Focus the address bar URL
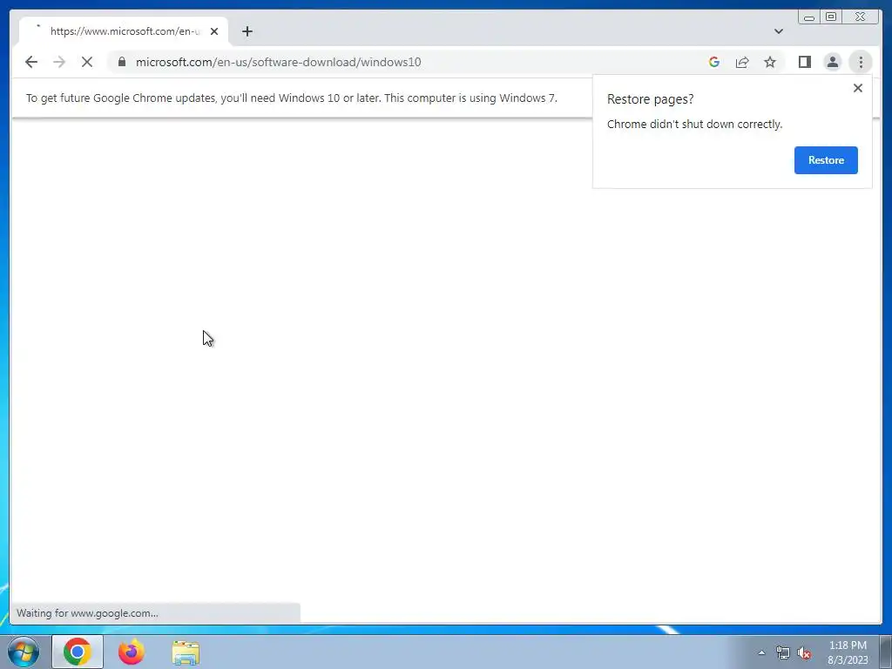The height and width of the screenshot is (669, 892). 278,62
